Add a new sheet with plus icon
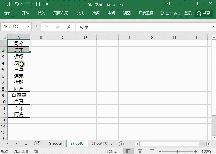The image size is (216, 154). click(121, 144)
